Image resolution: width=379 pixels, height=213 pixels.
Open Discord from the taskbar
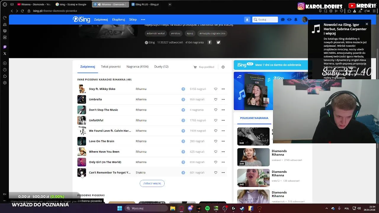pyautogui.click(x=190, y=208)
